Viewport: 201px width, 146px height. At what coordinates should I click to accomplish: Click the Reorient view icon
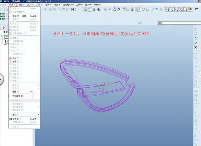[x=119, y=9]
